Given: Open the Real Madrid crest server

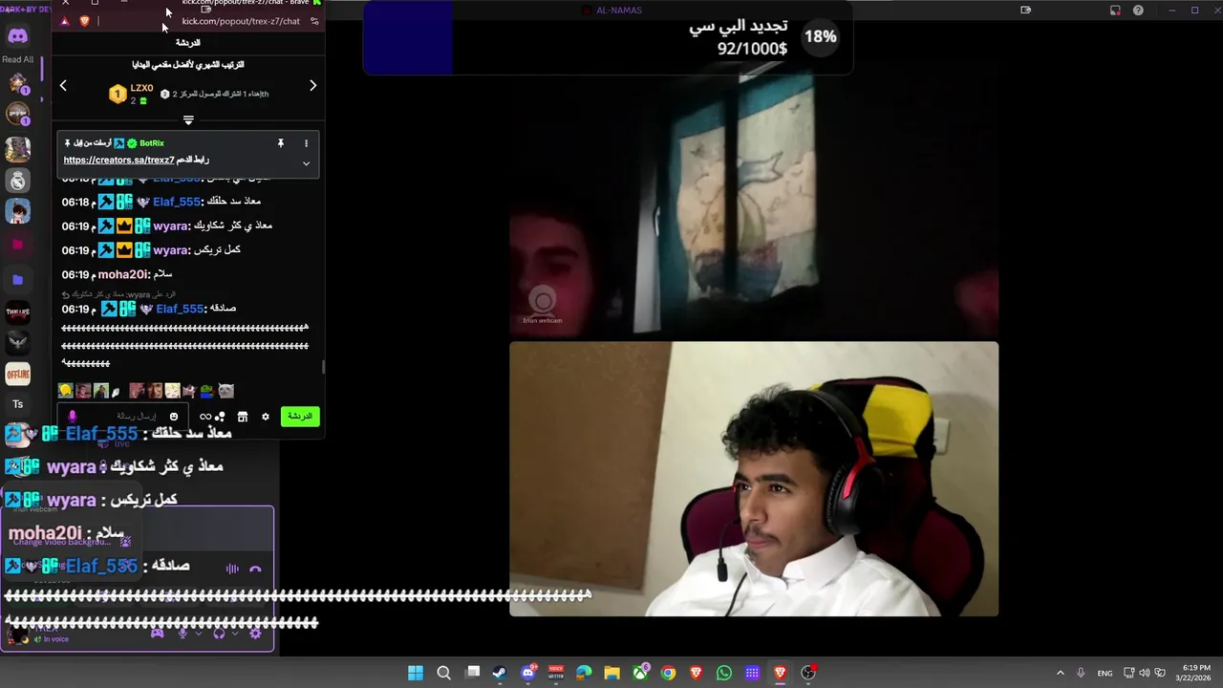Looking at the screenshot, I should click(17, 181).
